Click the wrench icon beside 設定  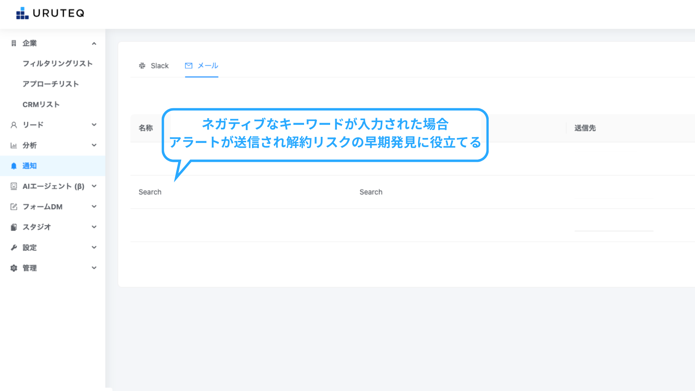(x=14, y=248)
